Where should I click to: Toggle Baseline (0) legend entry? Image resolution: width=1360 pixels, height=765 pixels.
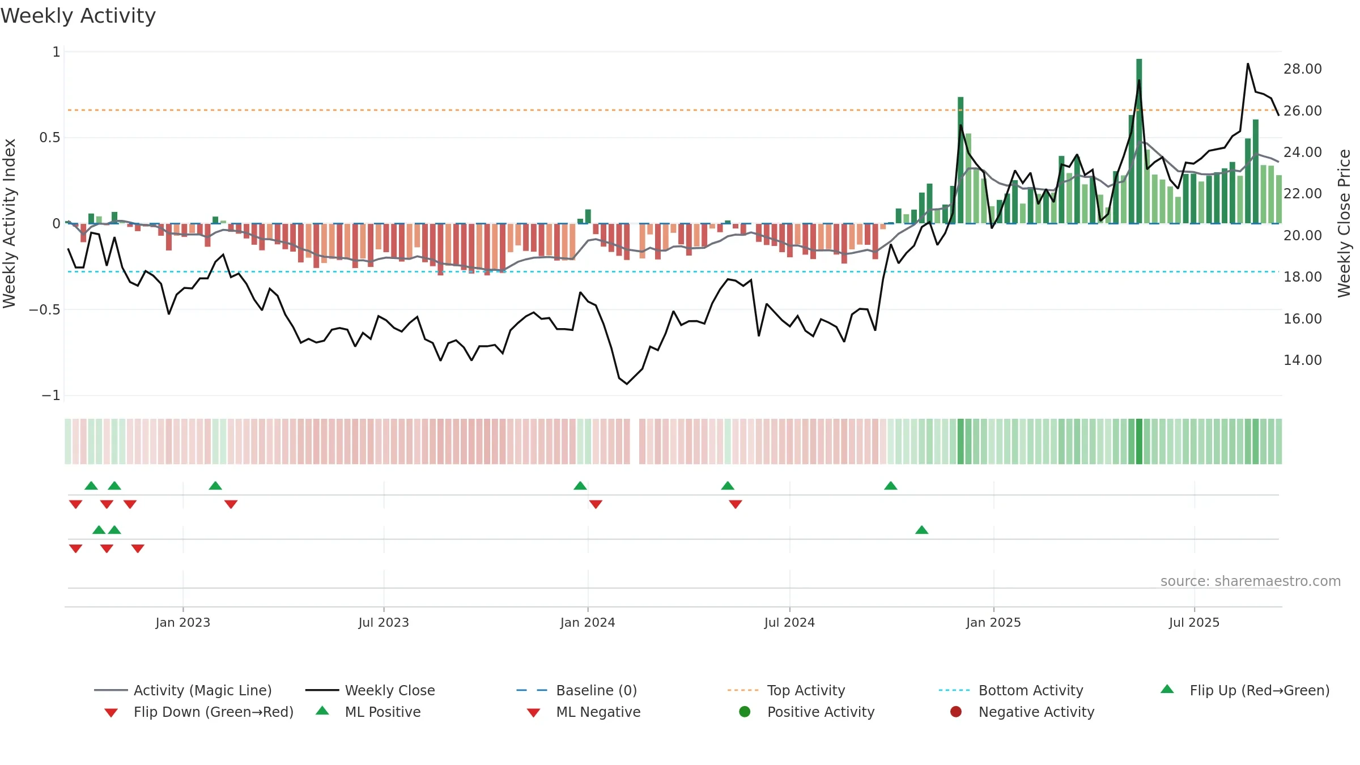pyautogui.click(x=577, y=690)
